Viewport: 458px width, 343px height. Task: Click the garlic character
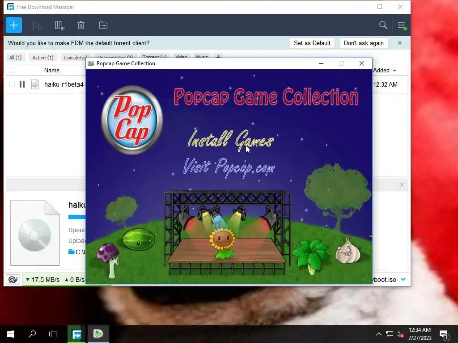(x=348, y=250)
